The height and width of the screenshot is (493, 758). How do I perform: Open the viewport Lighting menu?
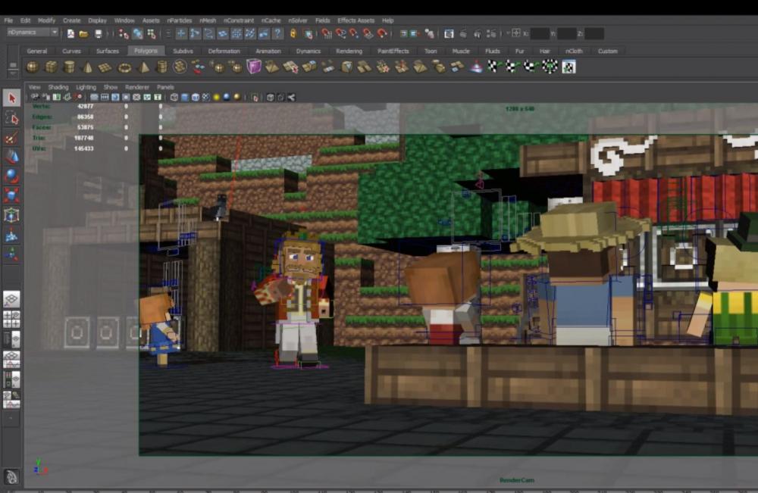86,87
